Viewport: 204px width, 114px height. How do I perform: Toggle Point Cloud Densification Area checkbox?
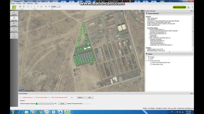pyautogui.click(x=151, y=63)
